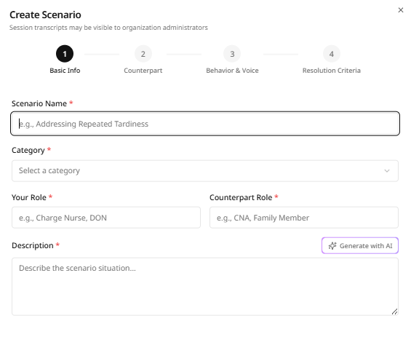The width and height of the screenshot is (411, 345).
Task: Click the Basic Info step label
Action: pos(65,71)
